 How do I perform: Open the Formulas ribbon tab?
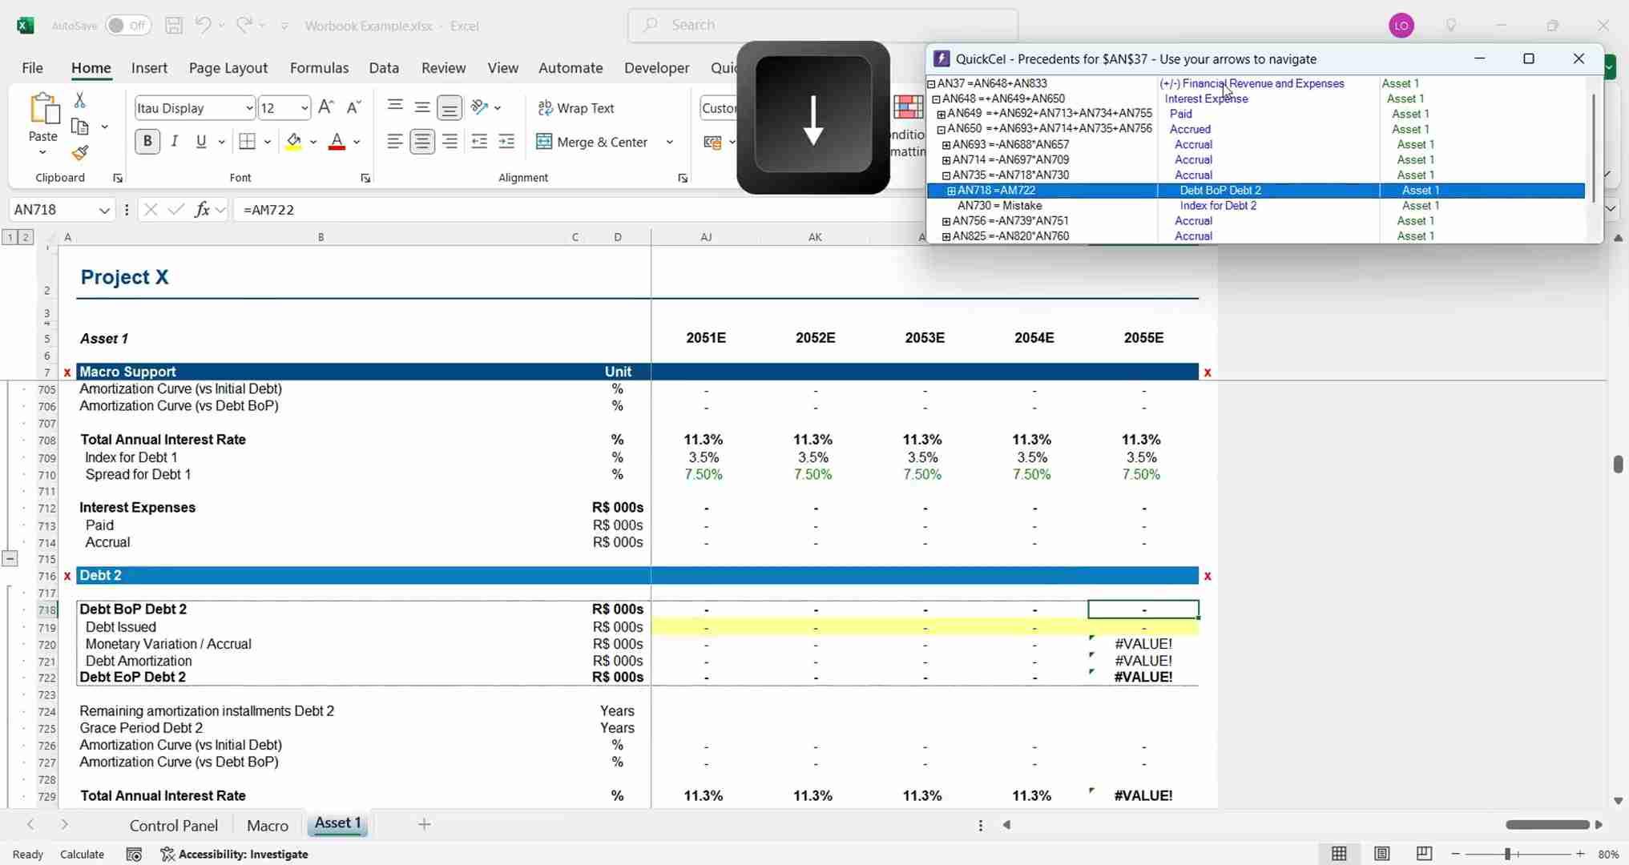pos(319,68)
